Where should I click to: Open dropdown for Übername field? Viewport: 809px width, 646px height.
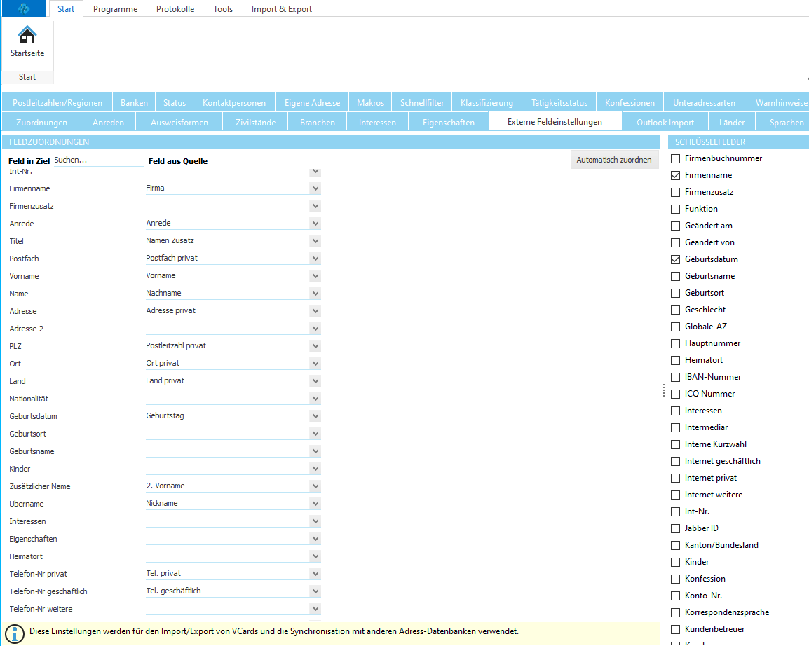315,504
